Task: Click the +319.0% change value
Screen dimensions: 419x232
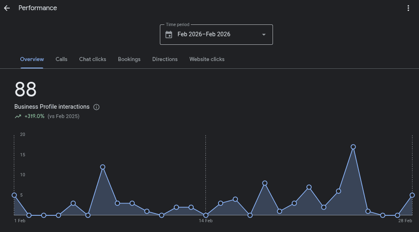Action: pos(35,116)
